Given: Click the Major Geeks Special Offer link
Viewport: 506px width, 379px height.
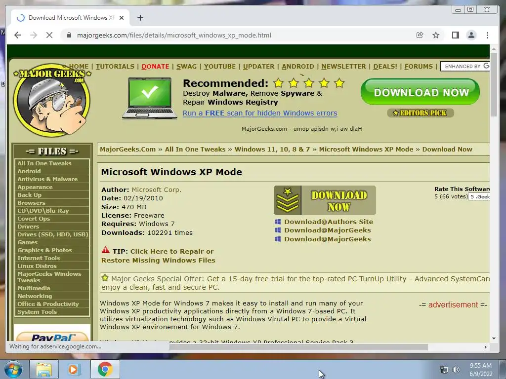Looking at the screenshot, I should [295, 283].
